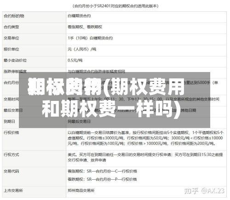
Task: Click the 白糖期货合约 value cell
Action: [x=79, y=16]
